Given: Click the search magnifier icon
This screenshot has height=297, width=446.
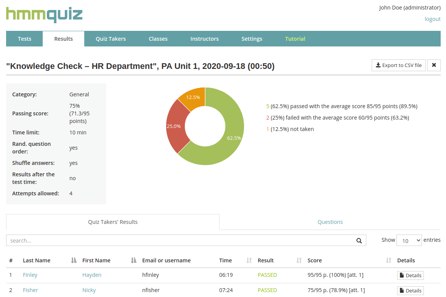Looking at the screenshot, I should pyautogui.click(x=359, y=241).
